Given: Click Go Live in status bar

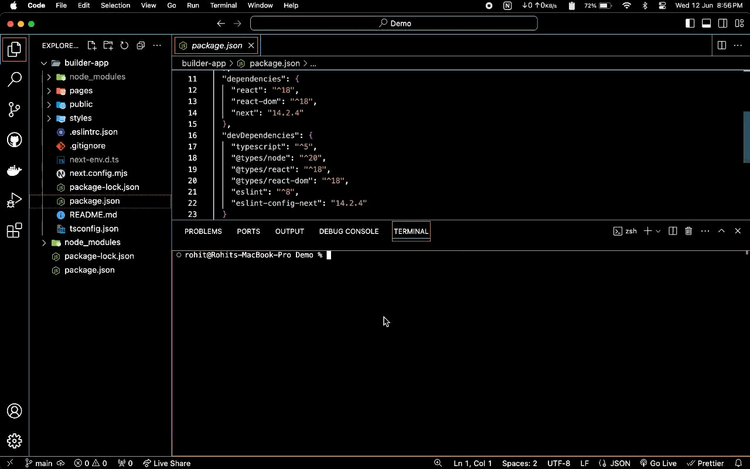Looking at the screenshot, I should 658,463.
